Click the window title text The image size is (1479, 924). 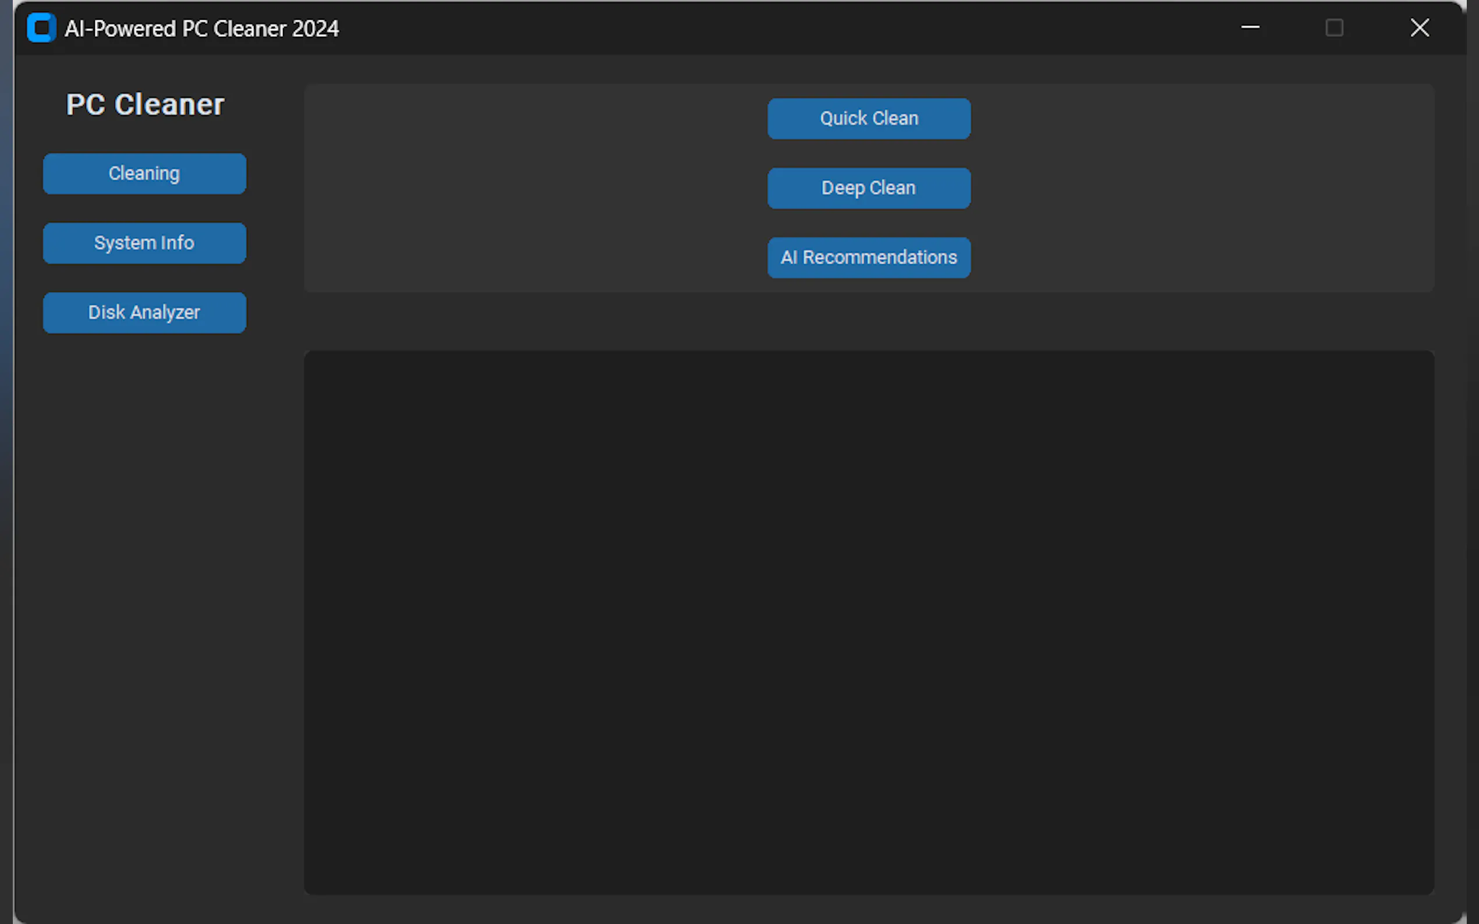[x=202, y=29]
